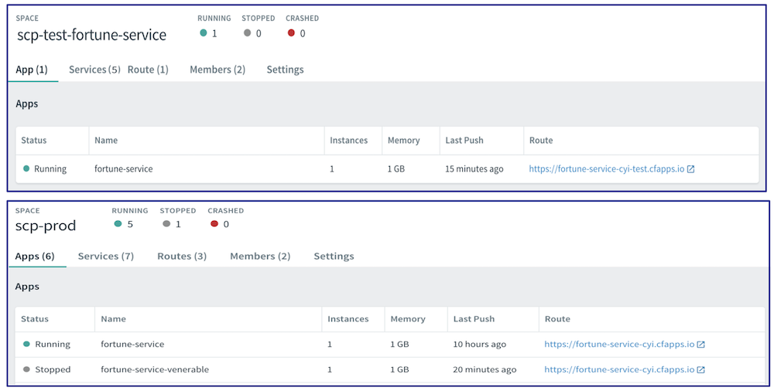774x391 pixels.
Task: Open external link icon for fortune-service-cyi-test route
Action: pos(691,169)
